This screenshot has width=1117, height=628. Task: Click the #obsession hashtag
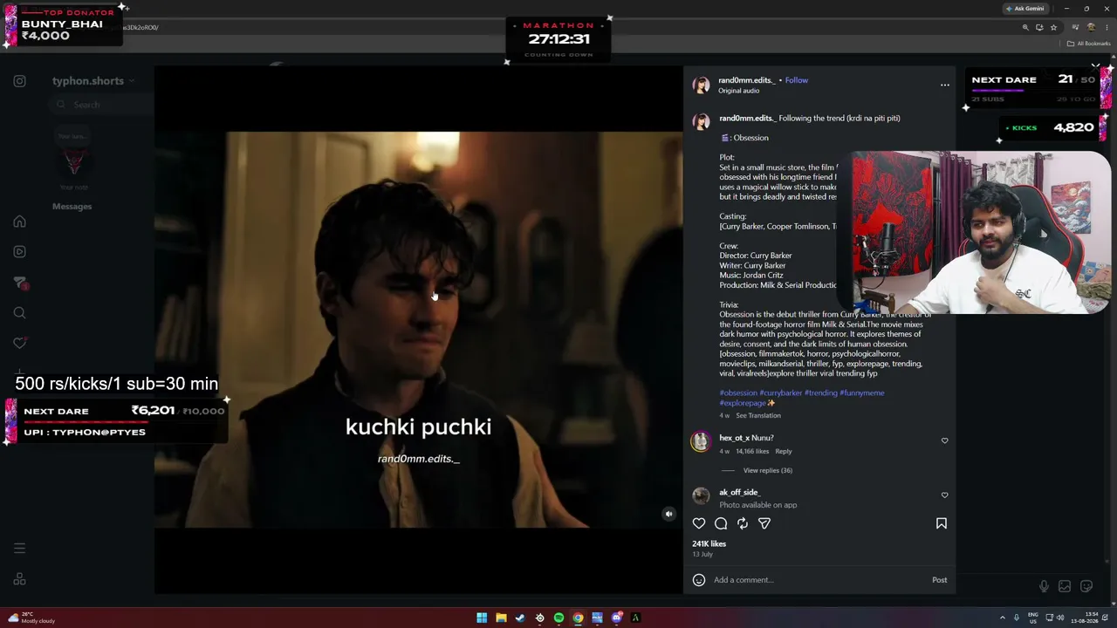[x=738, y=392]
